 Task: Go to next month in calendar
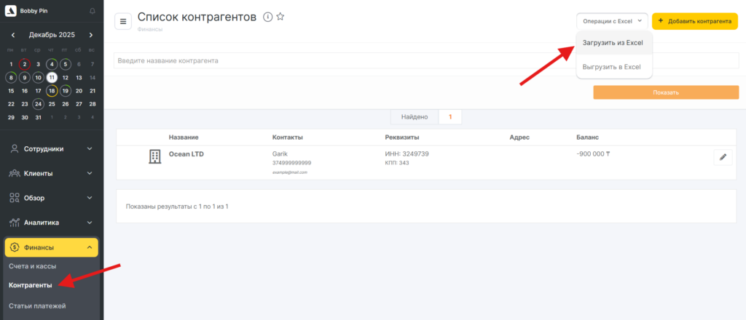click(x=91, y=35)
